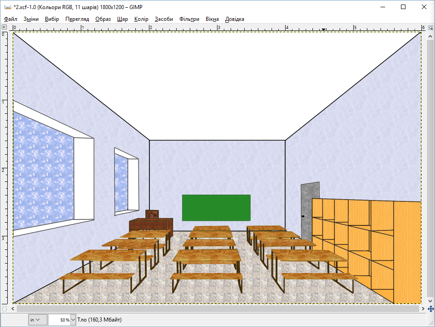
Task: Open the Засоби menu
Action: pos(163,19)
